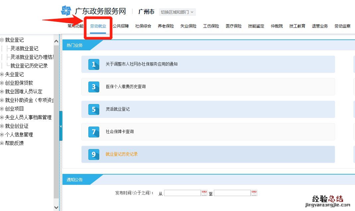Open the 失业保险 tab
Screen dimensions: 355x211
(188, 26)
